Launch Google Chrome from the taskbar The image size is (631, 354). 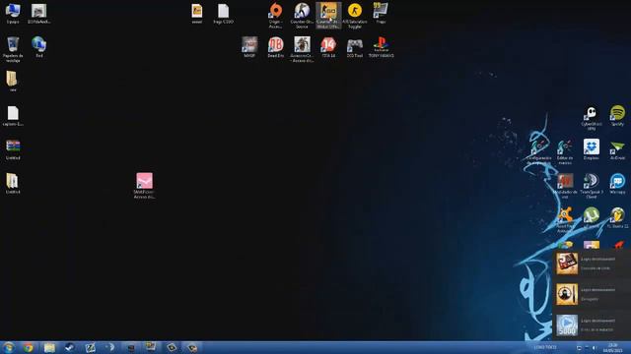(x=29, y=347)
